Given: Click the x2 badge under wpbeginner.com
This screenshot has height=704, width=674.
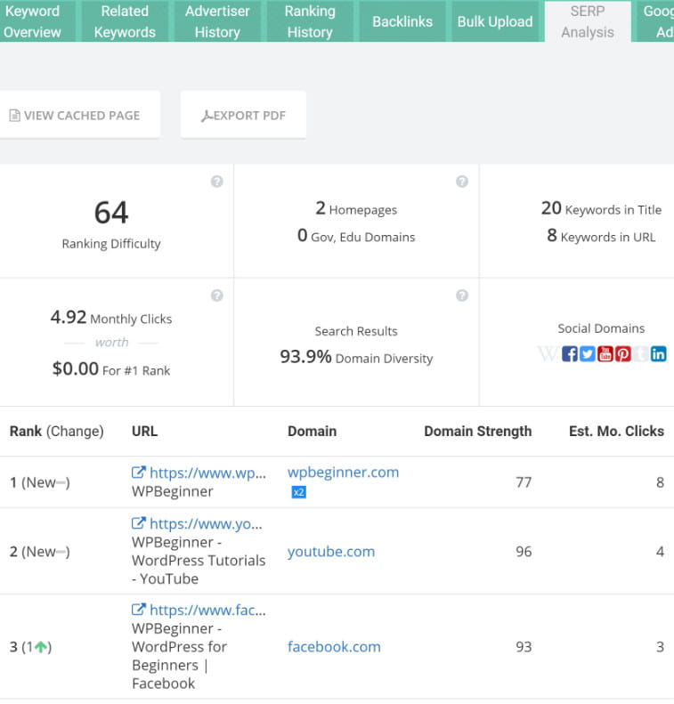Looking at the screenshot, I should tap(298, 492).
